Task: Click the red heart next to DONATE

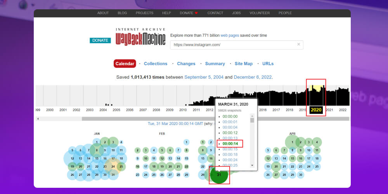Action: click(196, 13)
